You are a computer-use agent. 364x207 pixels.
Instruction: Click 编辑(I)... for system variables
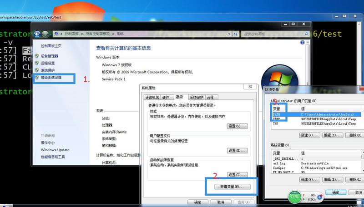click(x=333, y=179)
